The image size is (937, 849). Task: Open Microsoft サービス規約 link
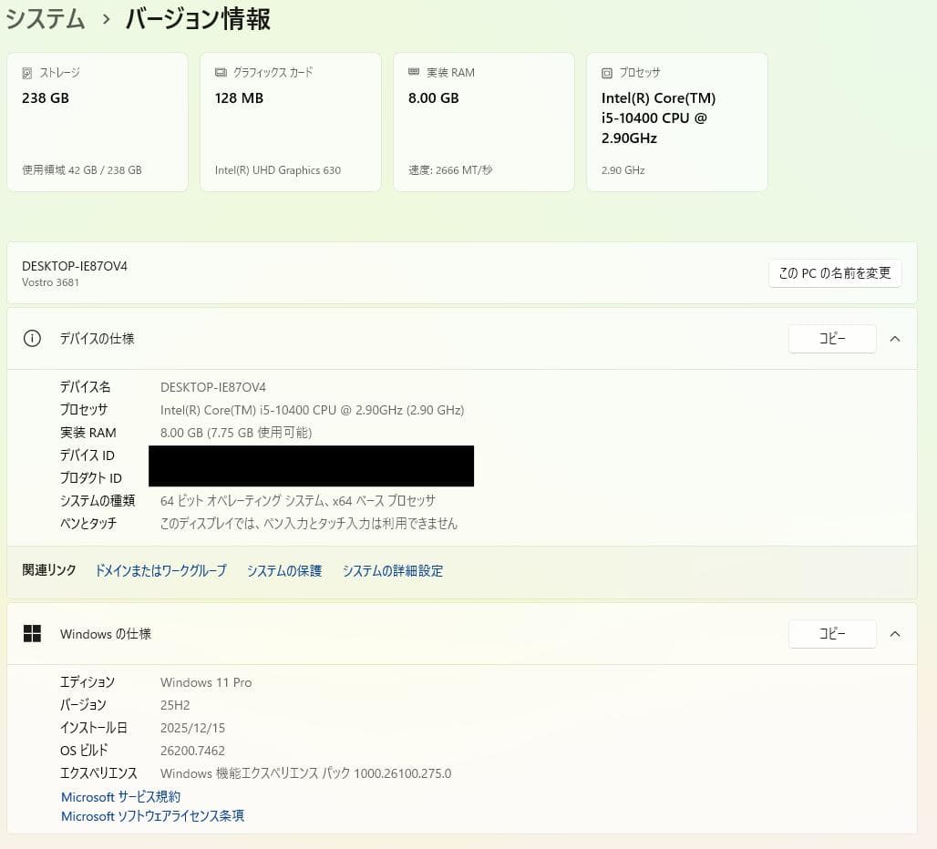(119, 796)
